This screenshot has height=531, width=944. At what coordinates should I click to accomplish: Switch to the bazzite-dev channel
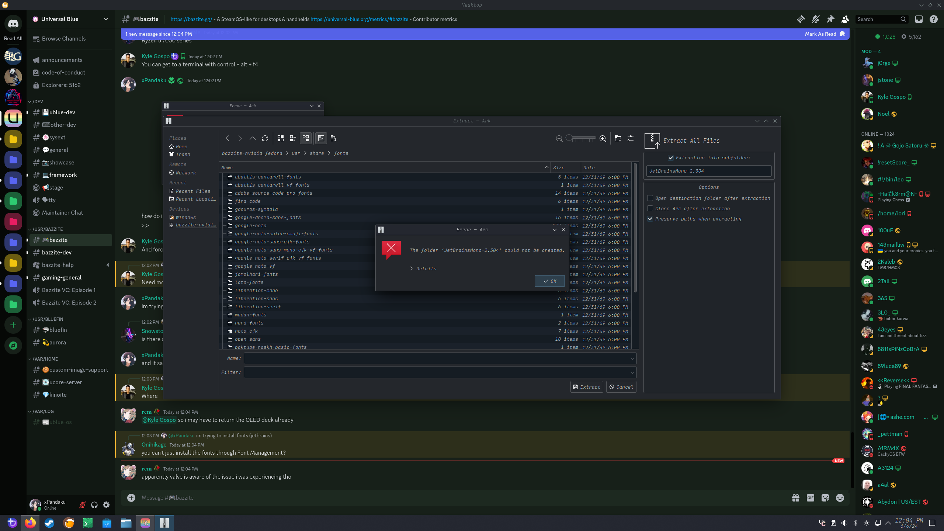[57, 252]
